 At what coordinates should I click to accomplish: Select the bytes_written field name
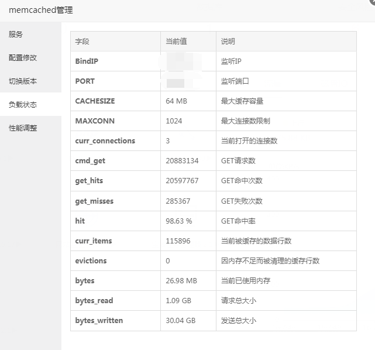99,320
